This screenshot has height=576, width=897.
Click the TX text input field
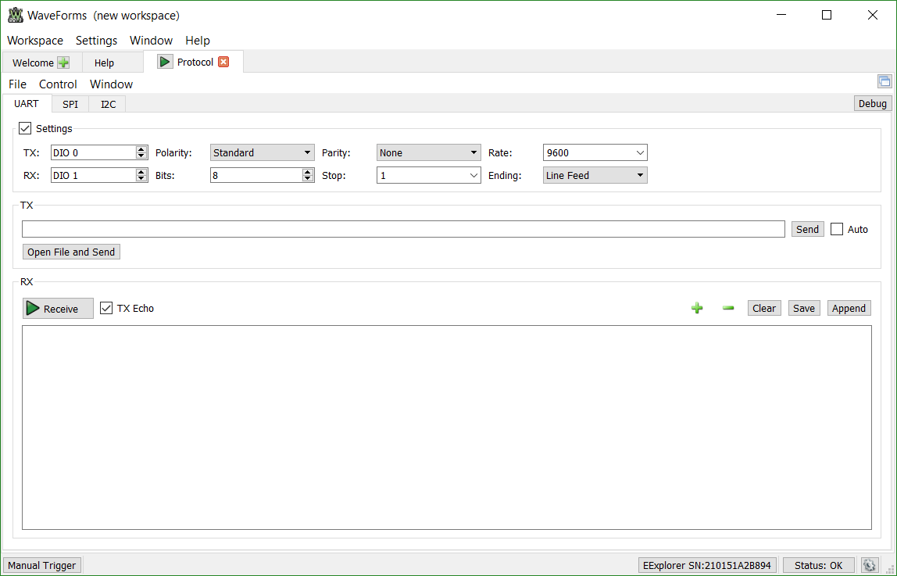click(403, 229)
